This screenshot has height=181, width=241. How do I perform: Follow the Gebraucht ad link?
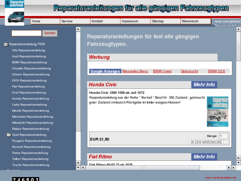pos(189,71)
